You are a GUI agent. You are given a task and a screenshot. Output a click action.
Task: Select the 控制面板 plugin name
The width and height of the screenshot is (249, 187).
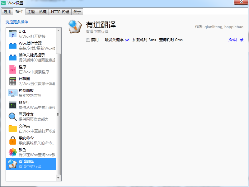pyautogui.click(x=26, y=91)
